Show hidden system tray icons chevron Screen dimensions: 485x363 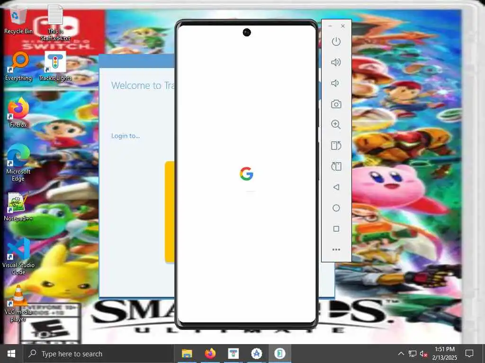pos(401,354)
